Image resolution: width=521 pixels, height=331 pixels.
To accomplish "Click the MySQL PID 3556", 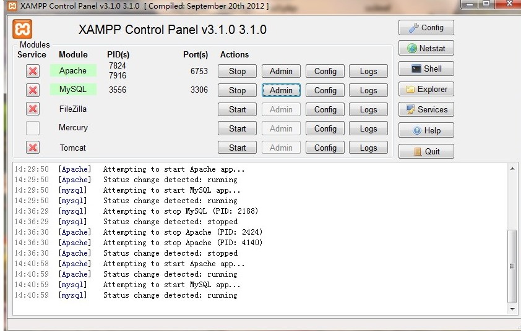I will [x=118, y=90].
